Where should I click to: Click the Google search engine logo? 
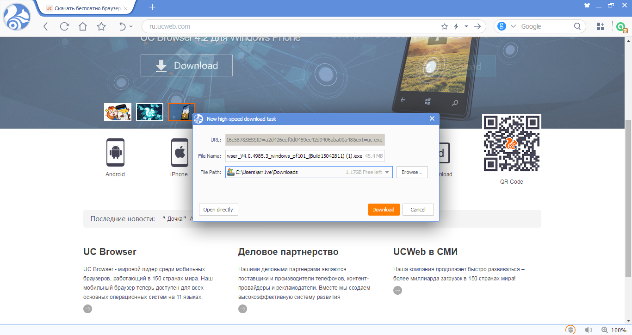pos(502,26)
